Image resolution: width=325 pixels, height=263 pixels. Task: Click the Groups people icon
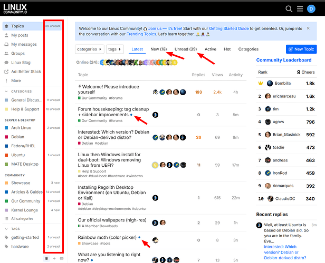click(6, 54)
